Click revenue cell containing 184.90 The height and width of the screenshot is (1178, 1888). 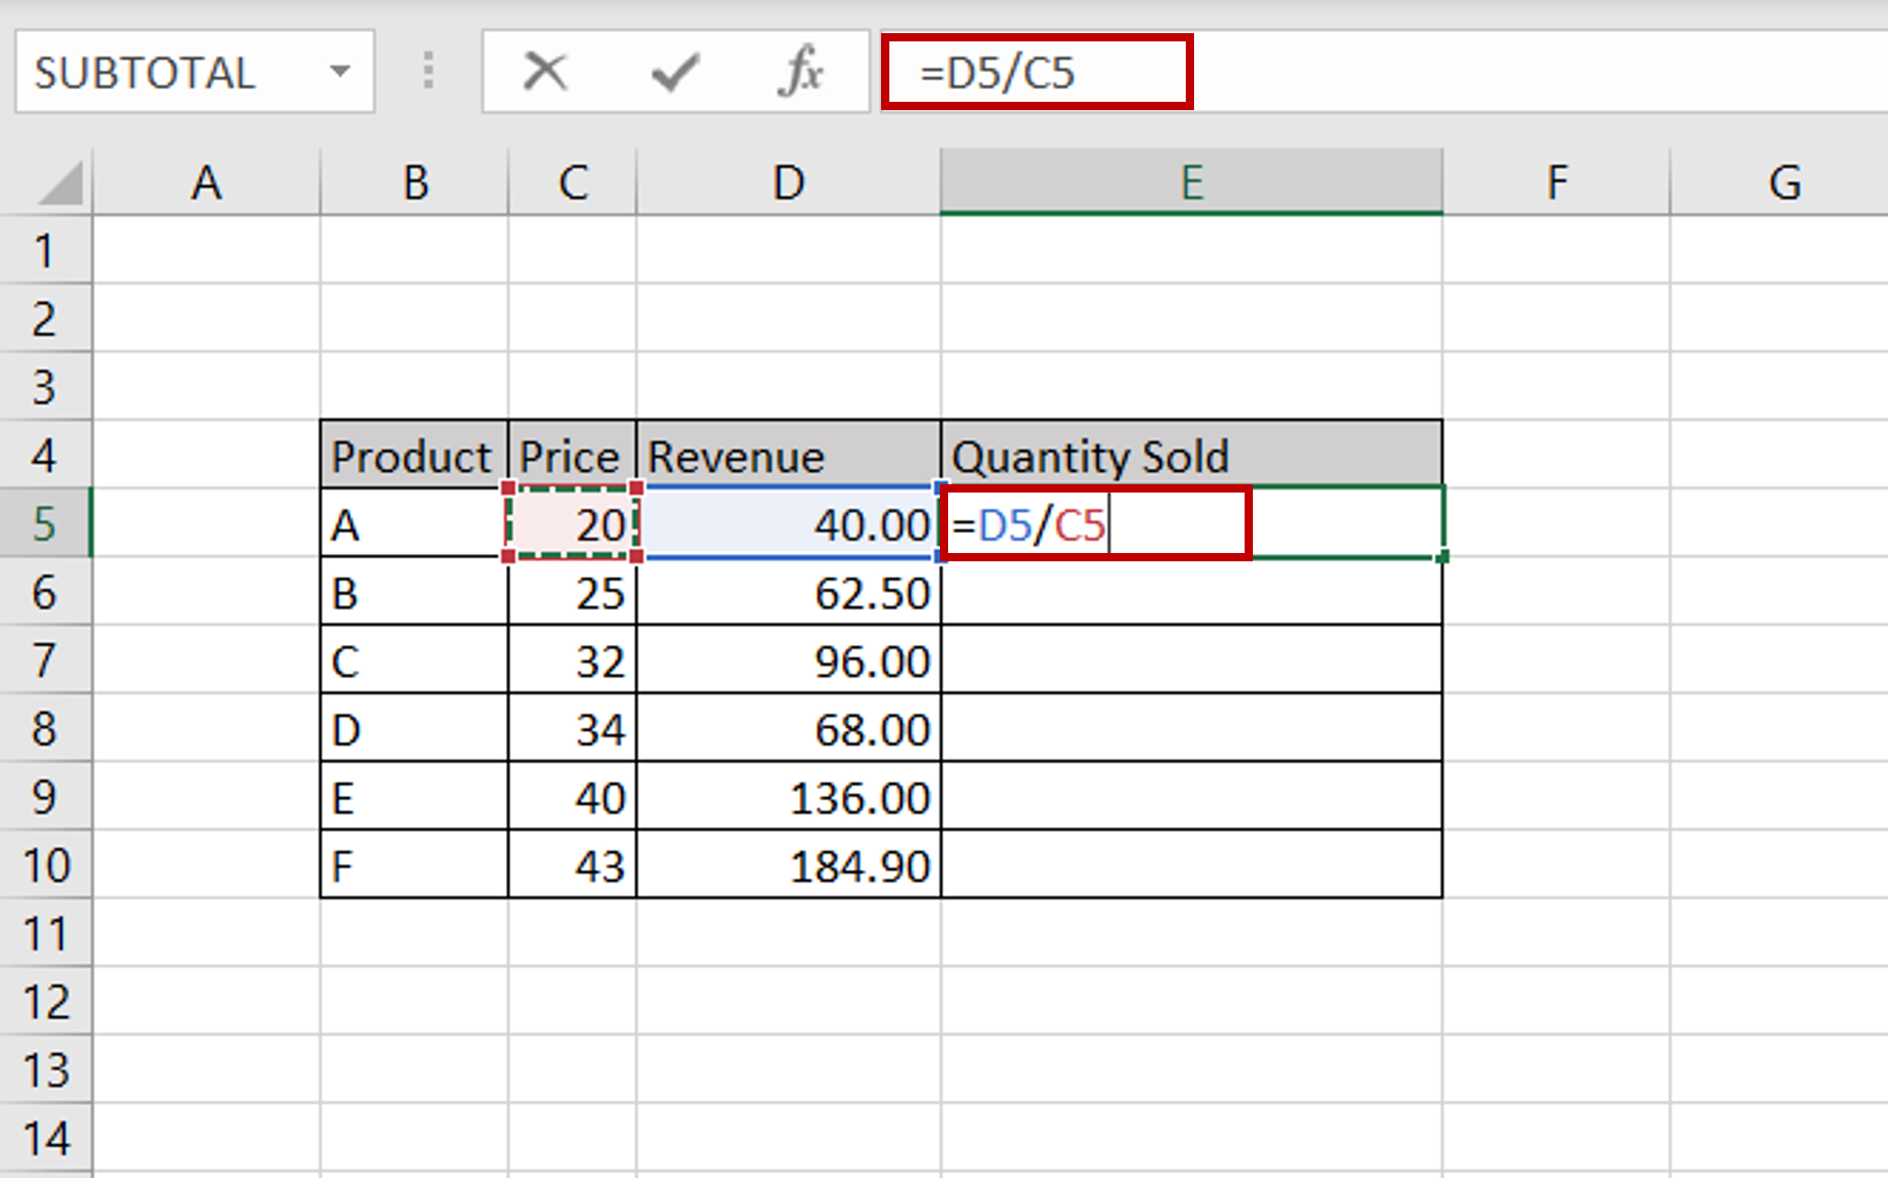click(x=788, y=865)
